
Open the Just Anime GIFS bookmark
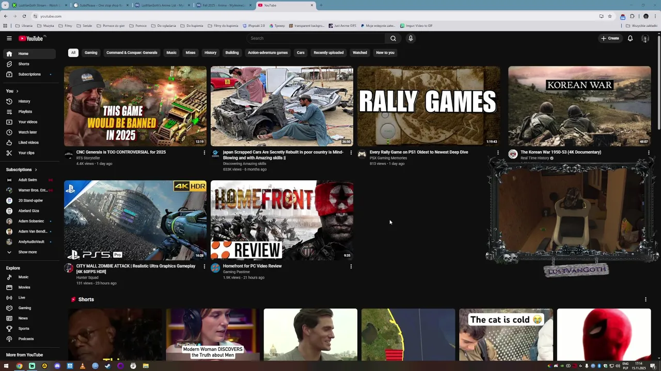(342, 26)
